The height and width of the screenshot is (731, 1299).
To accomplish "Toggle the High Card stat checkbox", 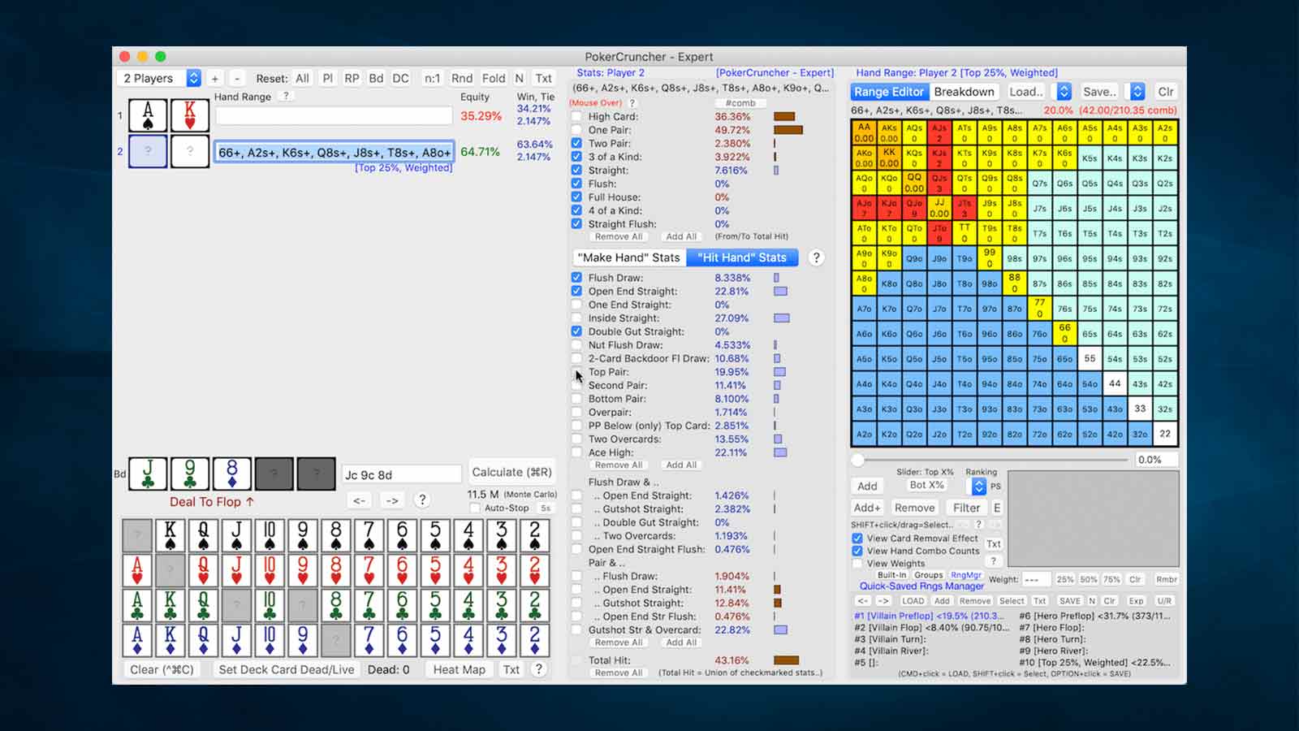I will (576, 116).
